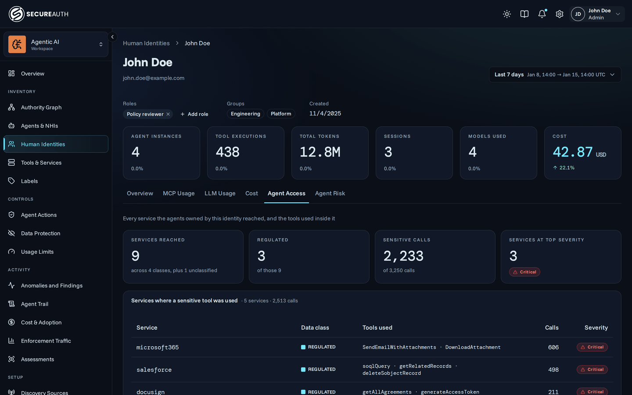Click the Add role button

coord(194,114)
